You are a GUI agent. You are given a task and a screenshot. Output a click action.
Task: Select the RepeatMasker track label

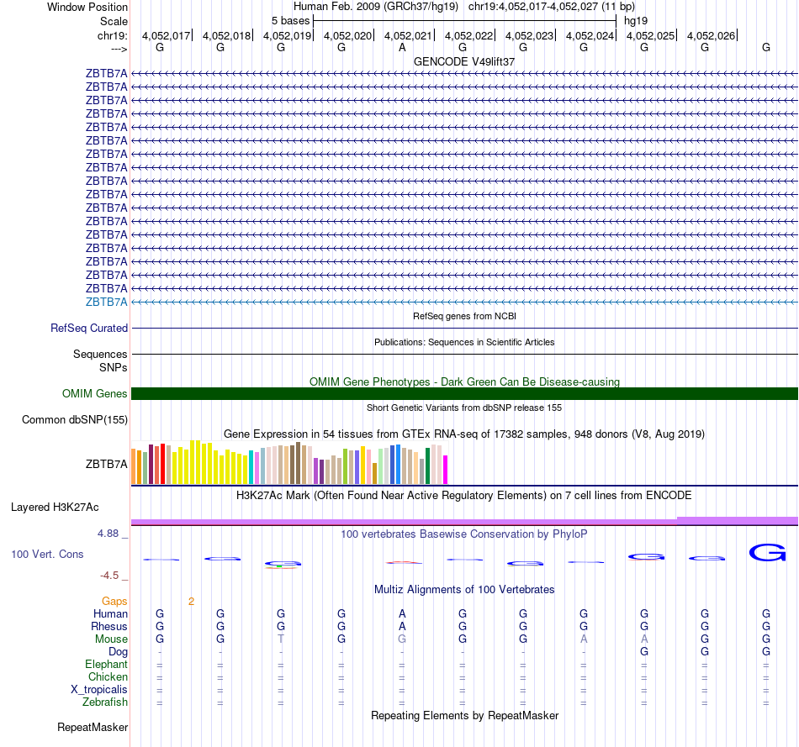[x=93, y=727]
